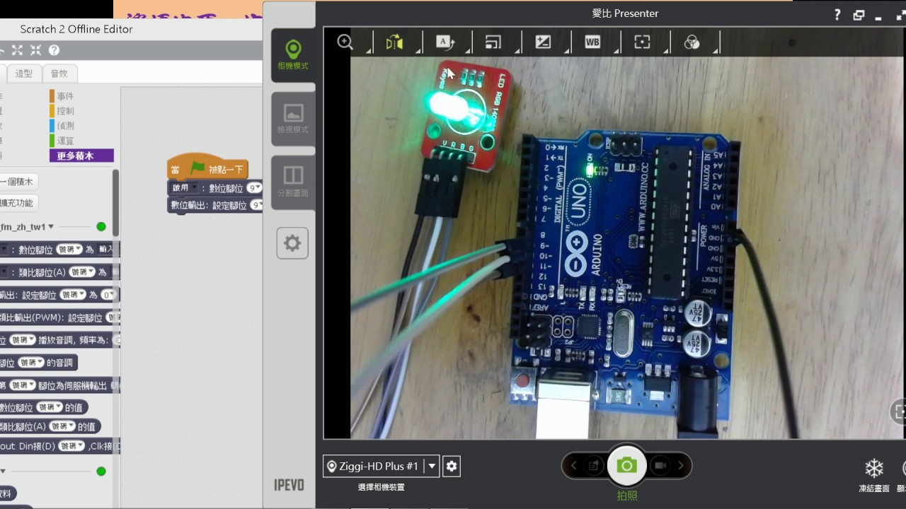Expand zoom tool options corner arrow

click(369, 51)
